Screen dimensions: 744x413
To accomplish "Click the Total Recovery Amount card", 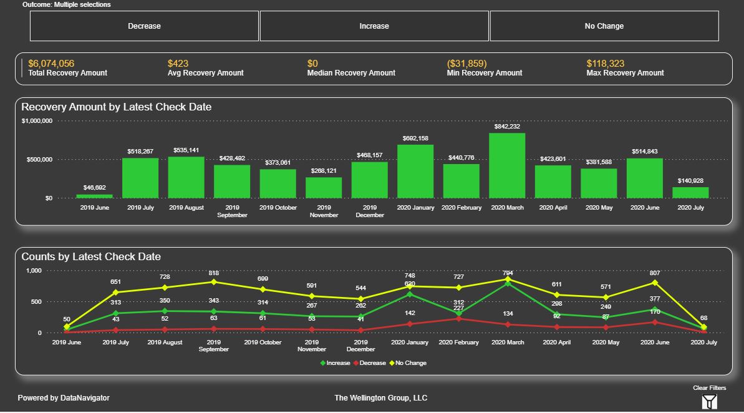I will tap(67, 68).
